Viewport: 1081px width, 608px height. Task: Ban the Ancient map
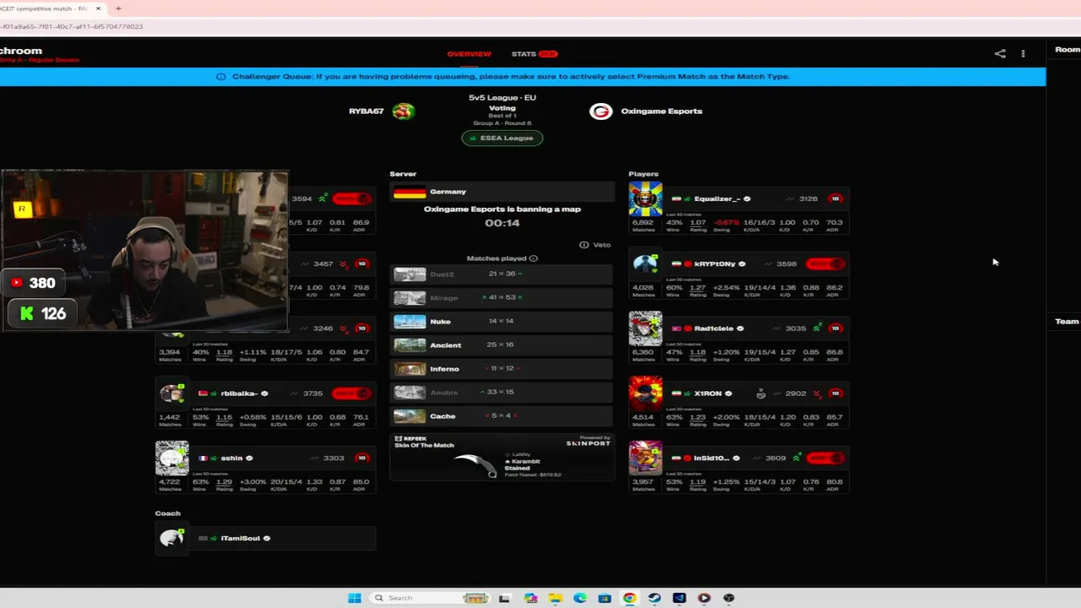click(x=502, y=345)
